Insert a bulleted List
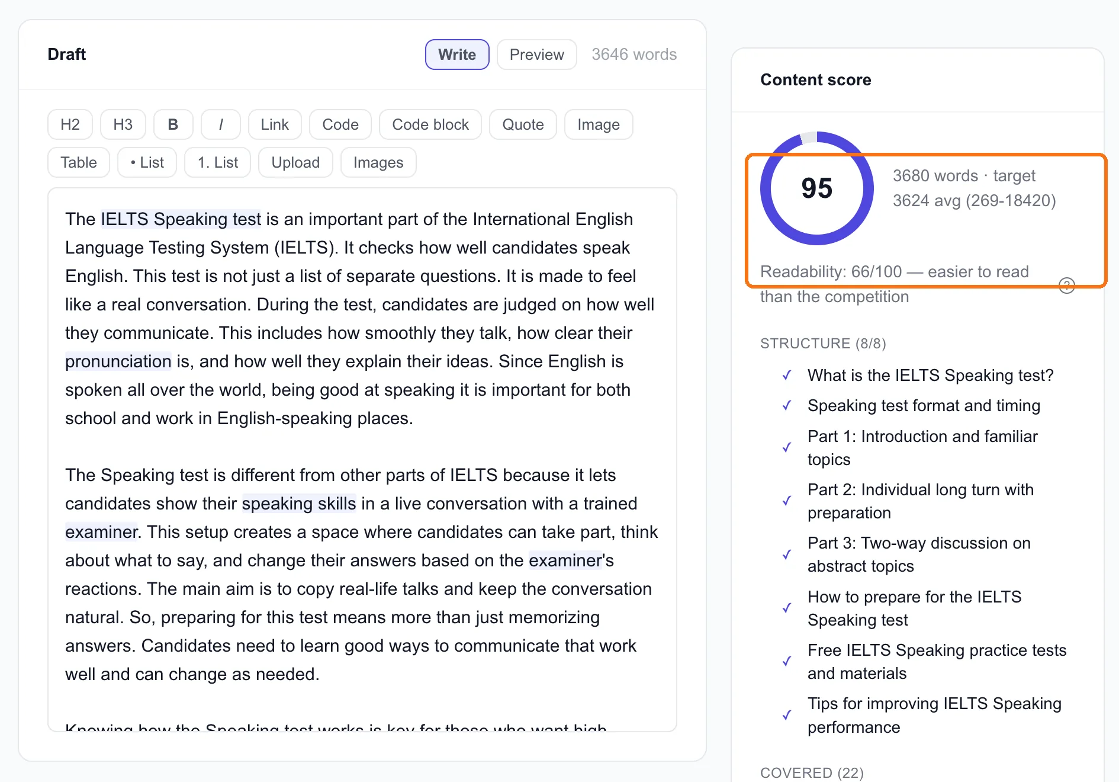 point(147,162)
